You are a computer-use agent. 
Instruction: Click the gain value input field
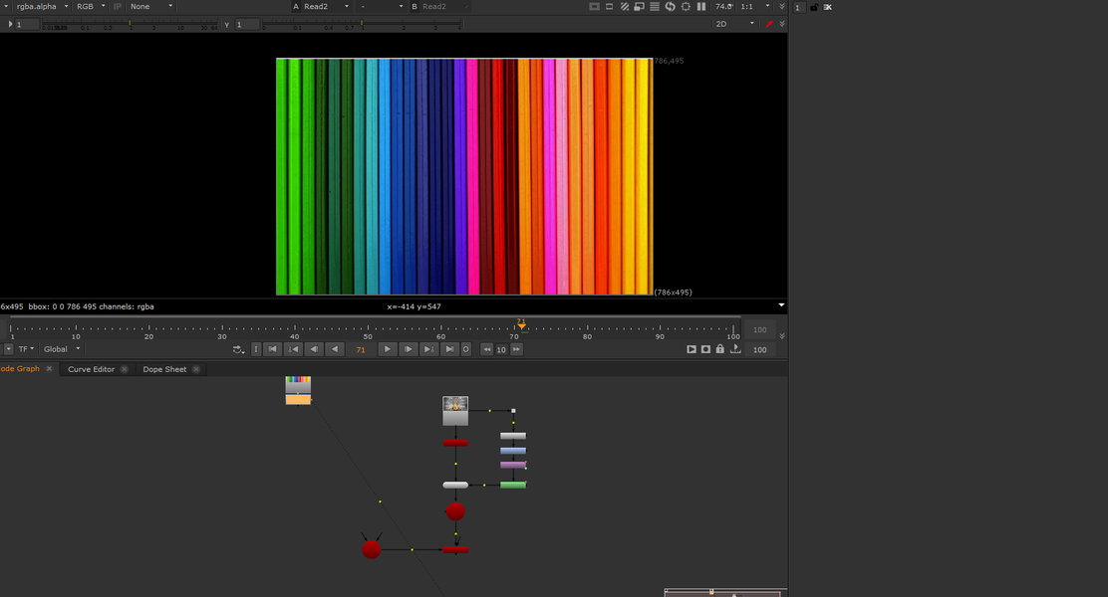[x=27, y=25]
